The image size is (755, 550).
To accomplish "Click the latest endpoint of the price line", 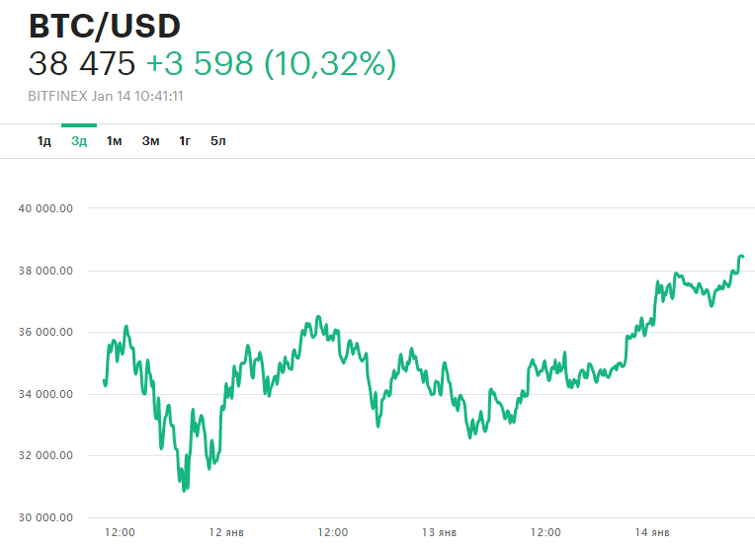I will pyautogui.click(x=741, y=257).
